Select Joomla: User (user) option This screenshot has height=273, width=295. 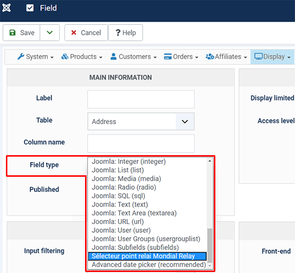point(147,230)
